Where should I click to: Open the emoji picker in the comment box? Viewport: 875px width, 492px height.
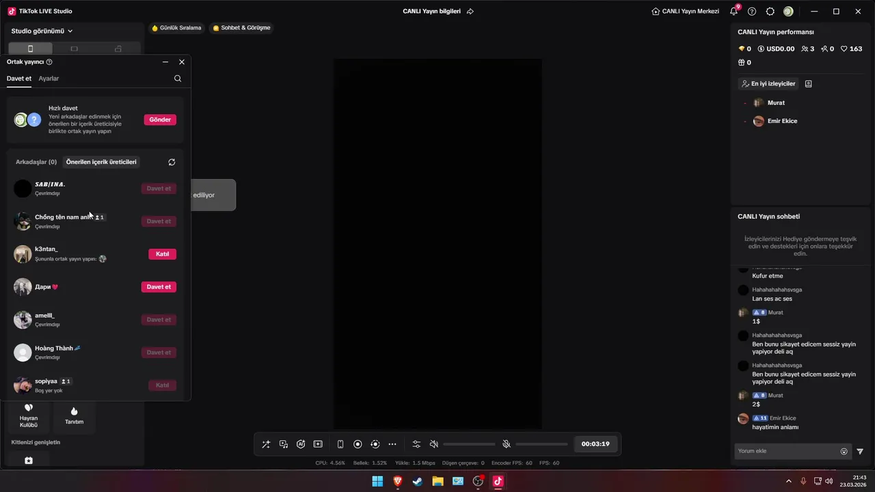point(844,452)
